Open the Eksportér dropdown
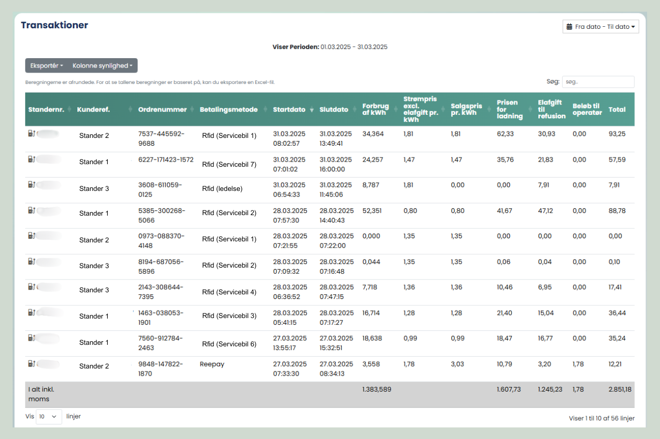This screenshot has height=439, width=660. point(46,65)
